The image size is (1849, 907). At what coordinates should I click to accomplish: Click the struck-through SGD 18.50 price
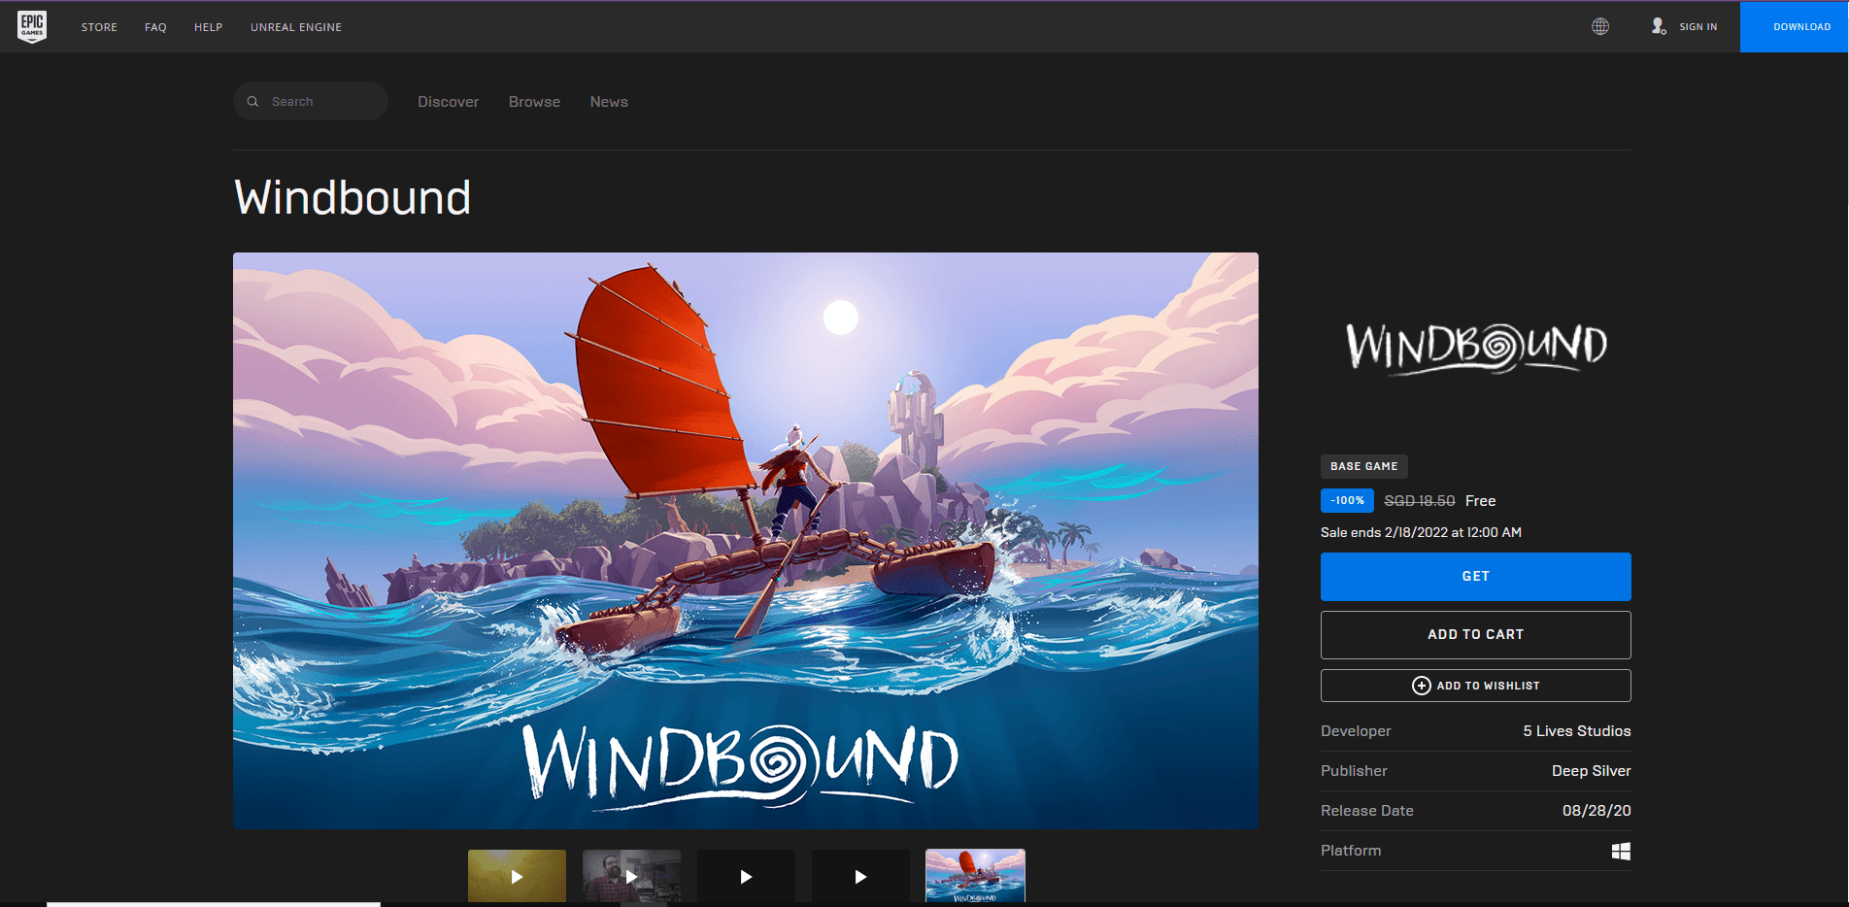pos(1419,501)
